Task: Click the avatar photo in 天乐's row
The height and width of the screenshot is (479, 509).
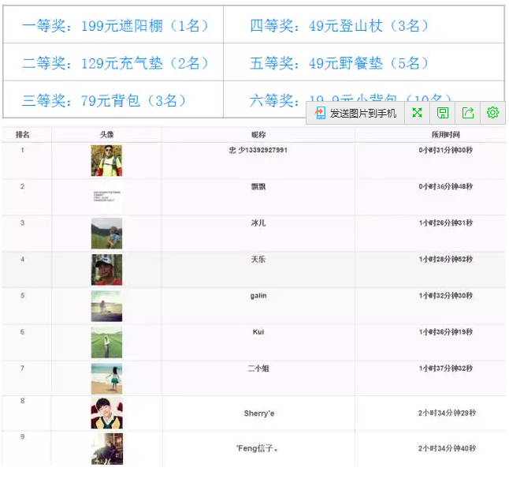Action: coord(106,270)
